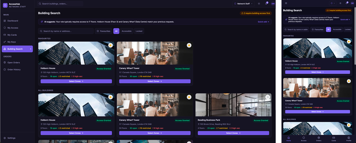Select Zones for Holborn House in mobile view

pyautogui.click(x=317, y=72)
